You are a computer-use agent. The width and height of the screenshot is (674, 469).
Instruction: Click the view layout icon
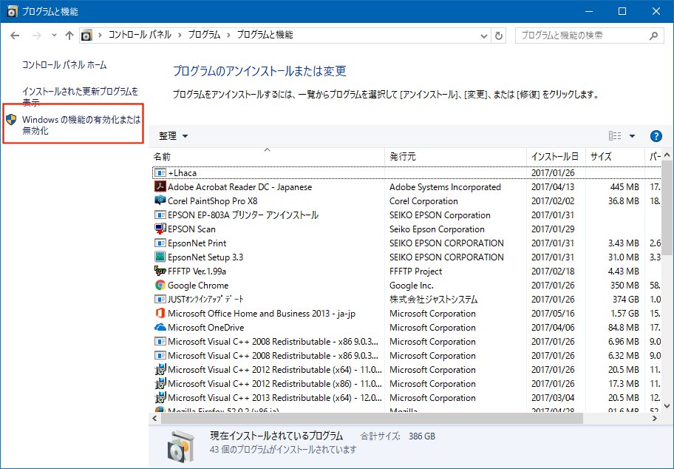point(615,136)
